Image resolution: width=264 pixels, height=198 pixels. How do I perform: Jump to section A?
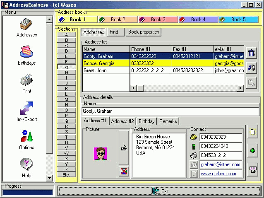(x=67, y=35)
